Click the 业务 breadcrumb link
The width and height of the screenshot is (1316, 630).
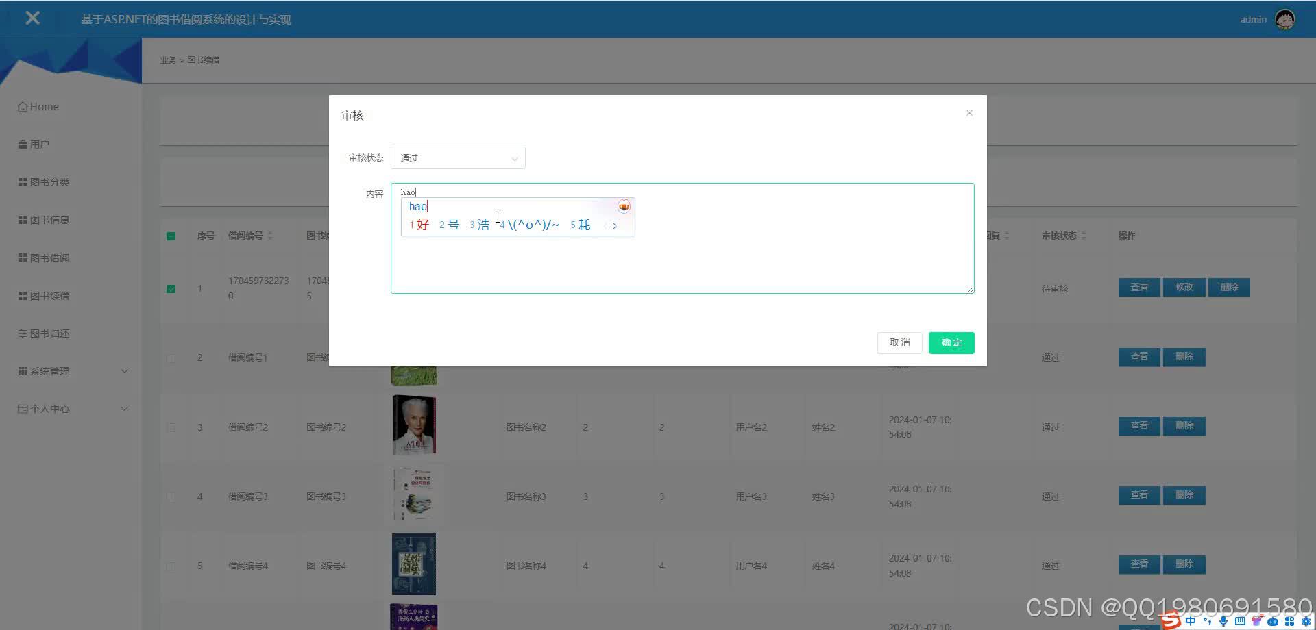168,60
